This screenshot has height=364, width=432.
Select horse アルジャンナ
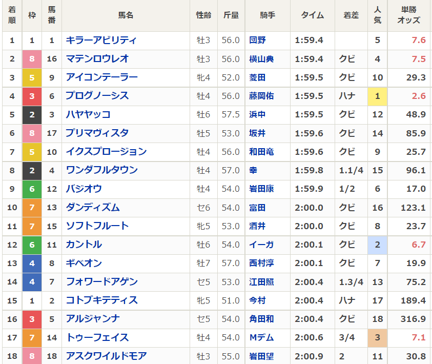[93, 319]
